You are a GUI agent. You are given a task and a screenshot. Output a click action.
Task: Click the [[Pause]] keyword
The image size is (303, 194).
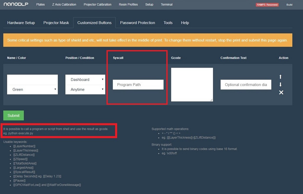pyautogui.click(x=19, y=180)
